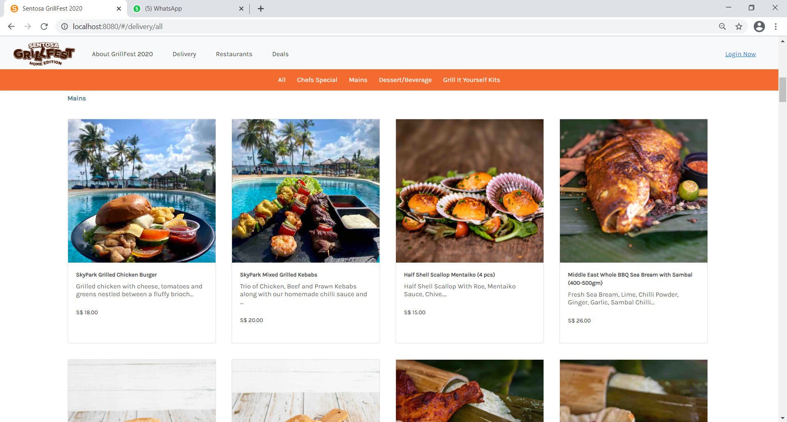The width and height of the screenshot is (787, 422).
Task: Go to the Deals page
Action: click(x=280, y=54)
